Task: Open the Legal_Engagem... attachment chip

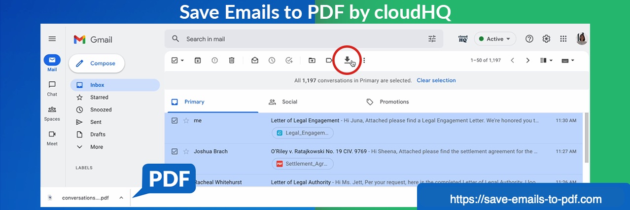Action: 303,133
